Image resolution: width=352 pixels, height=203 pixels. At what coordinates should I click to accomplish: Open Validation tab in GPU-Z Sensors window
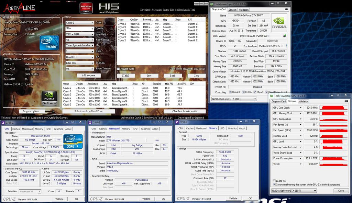point(303,101)
